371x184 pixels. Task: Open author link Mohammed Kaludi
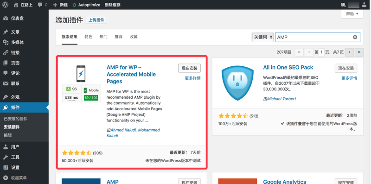(x=133, y=133)
